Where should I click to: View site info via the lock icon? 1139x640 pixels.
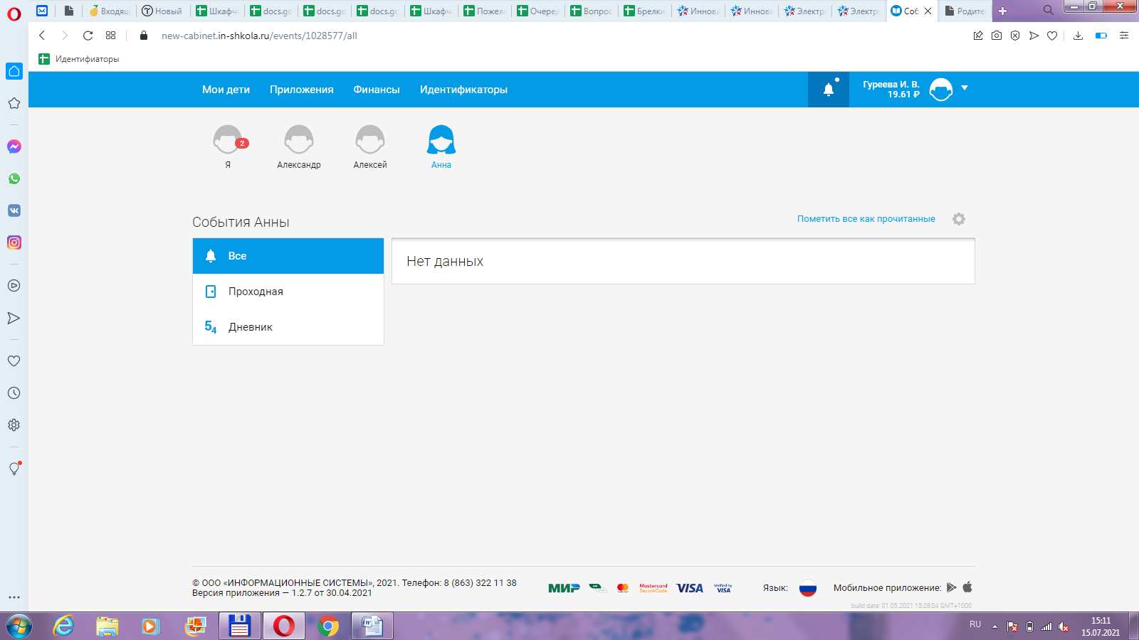144,36
